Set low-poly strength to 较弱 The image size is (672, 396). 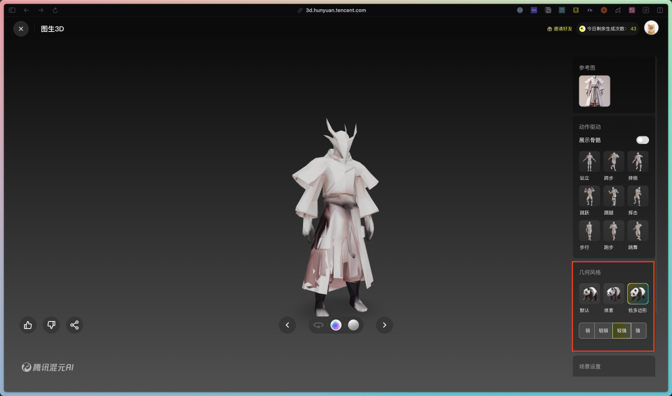604,331
